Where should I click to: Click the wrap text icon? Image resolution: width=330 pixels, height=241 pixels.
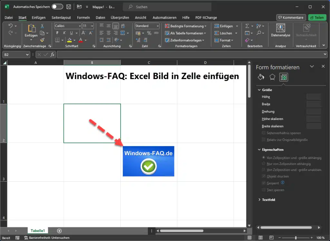click(123, 26)
